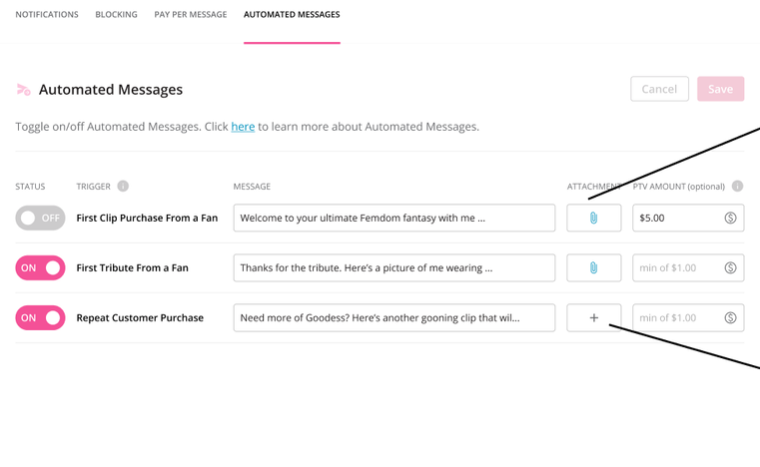This screenshot has width=760, height=467.
Task: Click First Tribute PTV amount field
Action: [688, 267]
